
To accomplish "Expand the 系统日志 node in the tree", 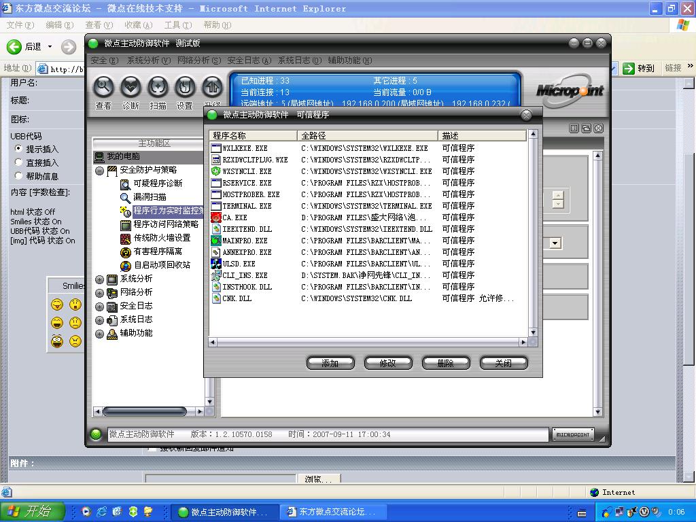I will [99, 321].
